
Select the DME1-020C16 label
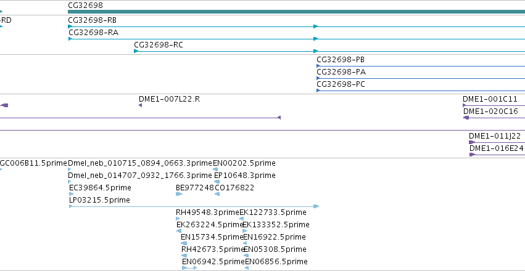coord(490,111)
